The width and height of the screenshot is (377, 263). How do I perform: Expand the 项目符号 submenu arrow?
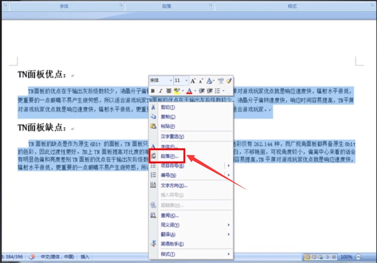pos(228,166)
